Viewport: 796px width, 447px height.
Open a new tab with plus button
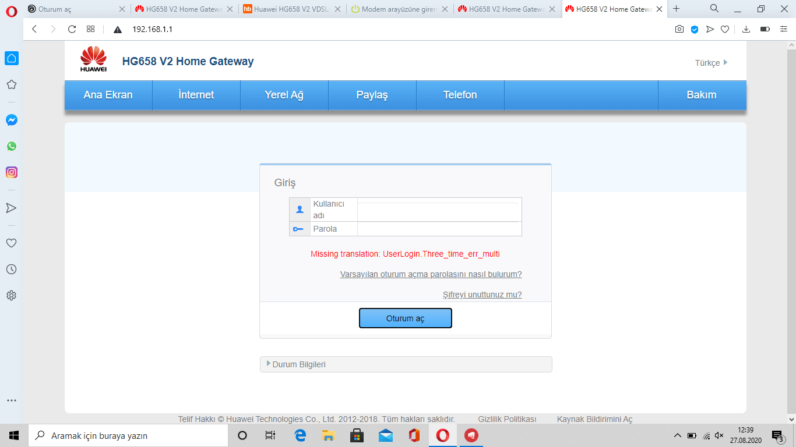(x=677, y=9)
